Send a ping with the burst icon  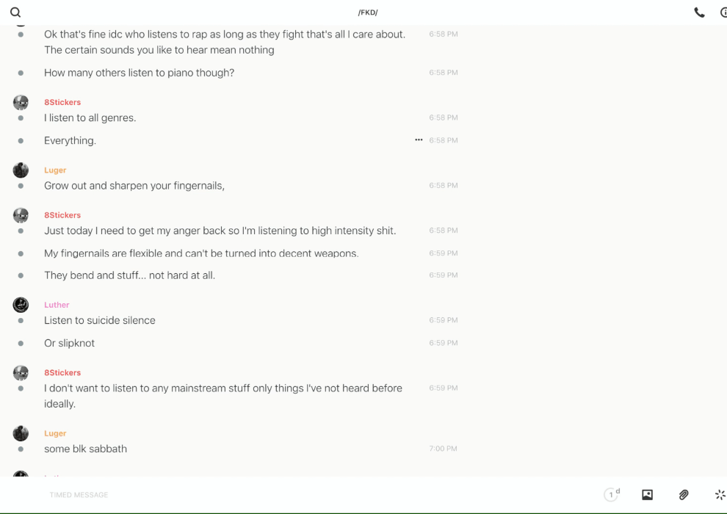[720, 495]
